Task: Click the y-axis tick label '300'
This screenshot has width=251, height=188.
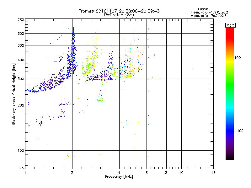Action: (21, 79)
